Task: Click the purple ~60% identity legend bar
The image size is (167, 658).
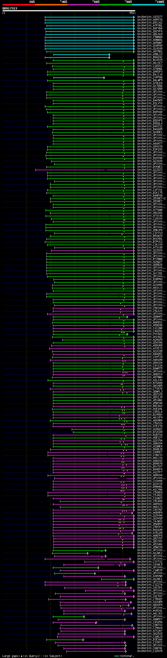Action: coord(83,5)
